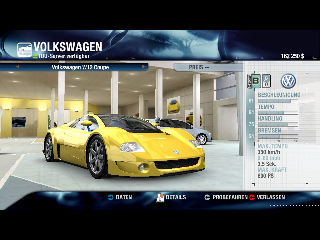Click the car dealership icon beside VOLKSWAGEN
This screenshot has width=320, height=240.
[x=24, y=50]
